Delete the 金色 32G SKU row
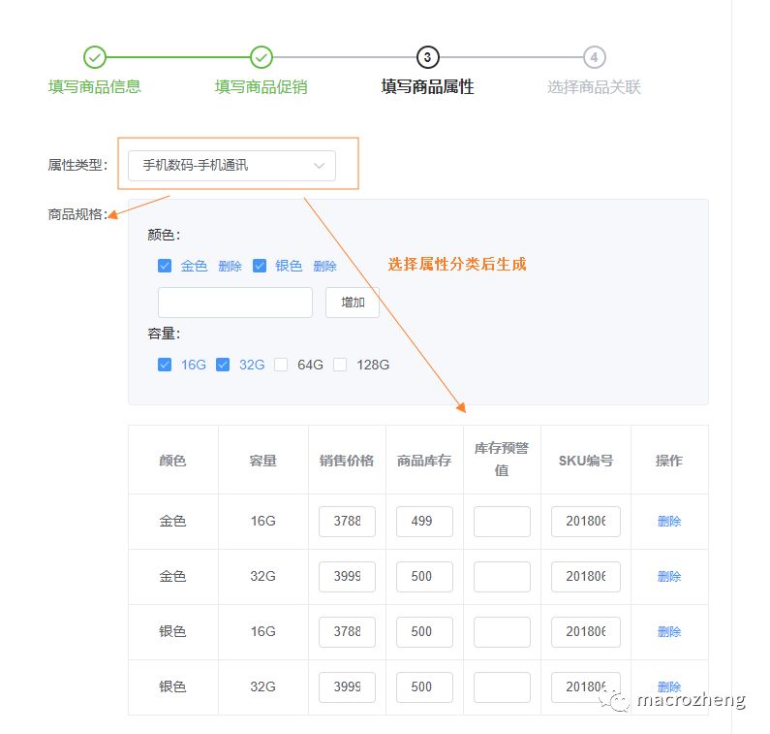 pyautogui.click(x=669, y=577)
